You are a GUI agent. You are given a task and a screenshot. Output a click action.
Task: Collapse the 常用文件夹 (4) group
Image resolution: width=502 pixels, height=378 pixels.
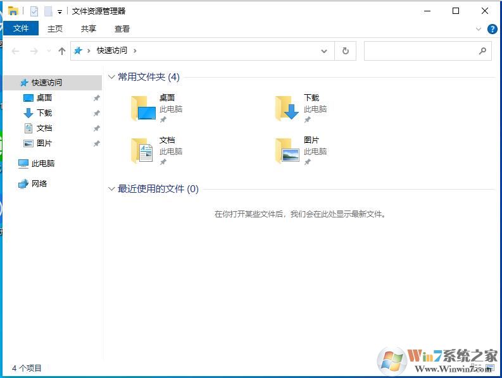111,76
